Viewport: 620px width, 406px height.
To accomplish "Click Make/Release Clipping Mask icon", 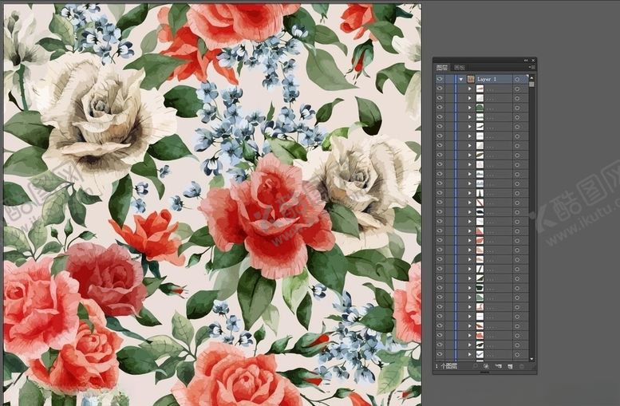I will click(486, 366).
